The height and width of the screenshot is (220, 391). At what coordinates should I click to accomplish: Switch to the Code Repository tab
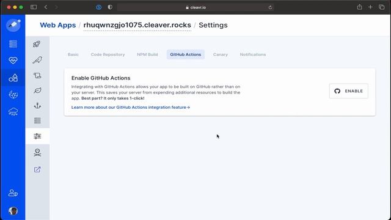click(108, 54)
